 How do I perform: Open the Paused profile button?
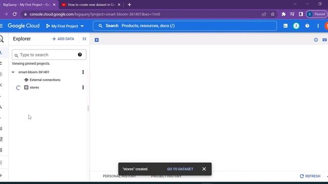click(316, 14)
